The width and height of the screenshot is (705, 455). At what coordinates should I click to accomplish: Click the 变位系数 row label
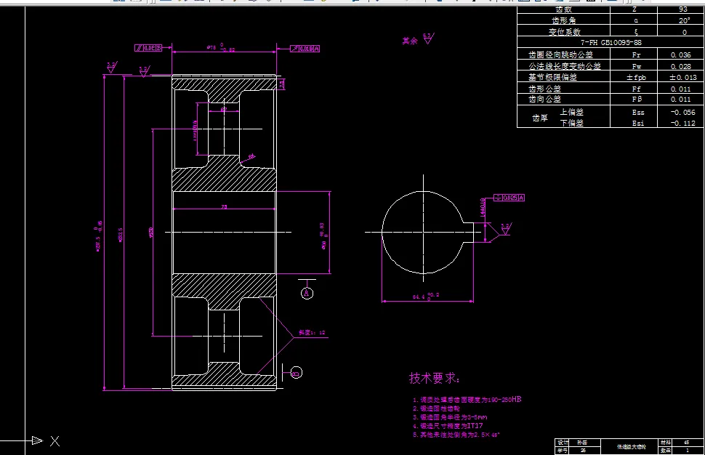click(x=564, y=32)
